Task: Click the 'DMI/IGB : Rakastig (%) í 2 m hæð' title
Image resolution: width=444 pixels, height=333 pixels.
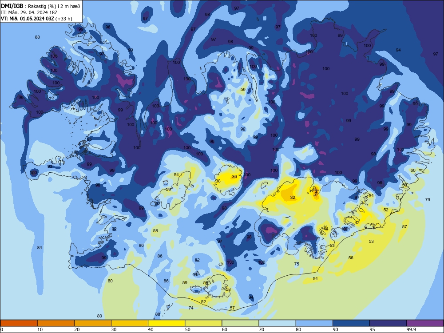Action: [41, 6]
